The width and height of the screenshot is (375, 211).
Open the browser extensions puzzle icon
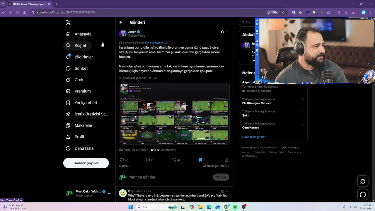328,12
